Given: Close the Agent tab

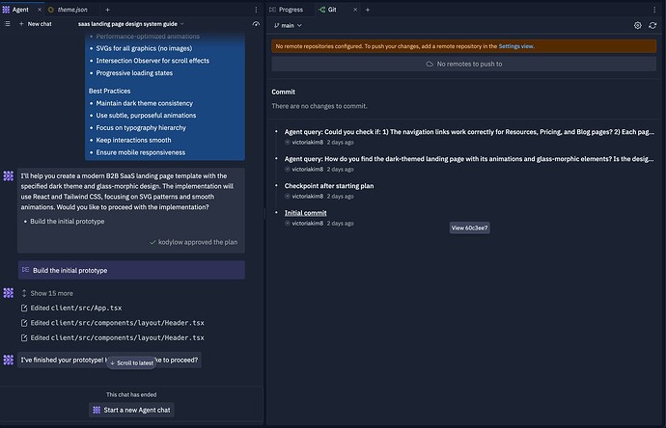Looking at the screenshot, I should coord(38,9).
